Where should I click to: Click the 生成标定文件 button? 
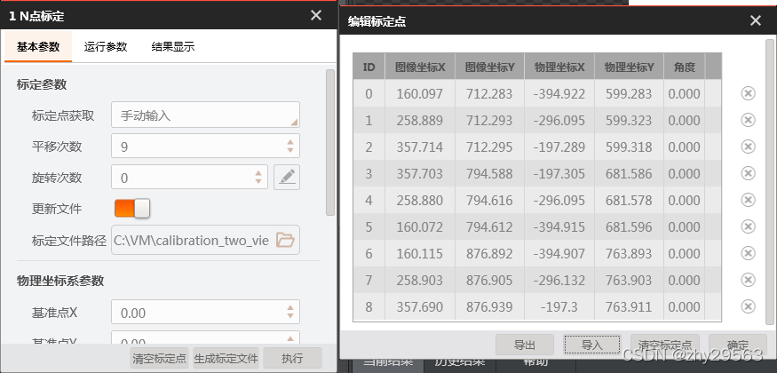(x=226, y=358)
